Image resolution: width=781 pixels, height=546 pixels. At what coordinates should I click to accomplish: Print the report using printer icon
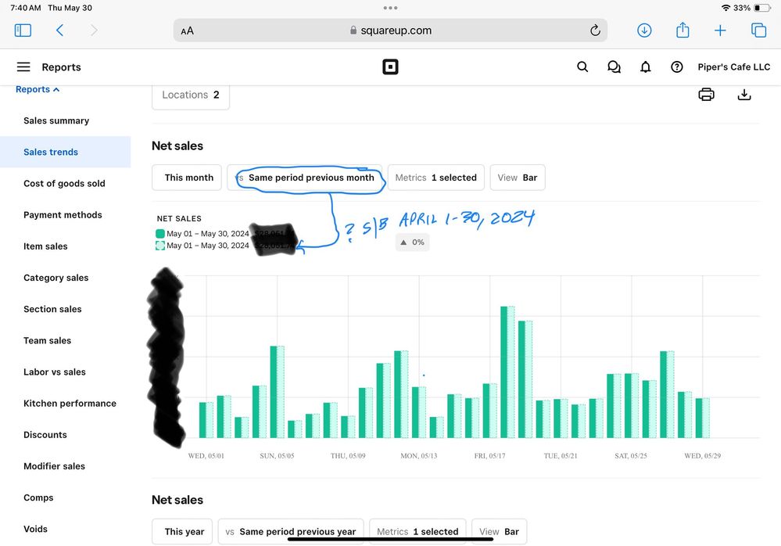click(x=706, y=95)
